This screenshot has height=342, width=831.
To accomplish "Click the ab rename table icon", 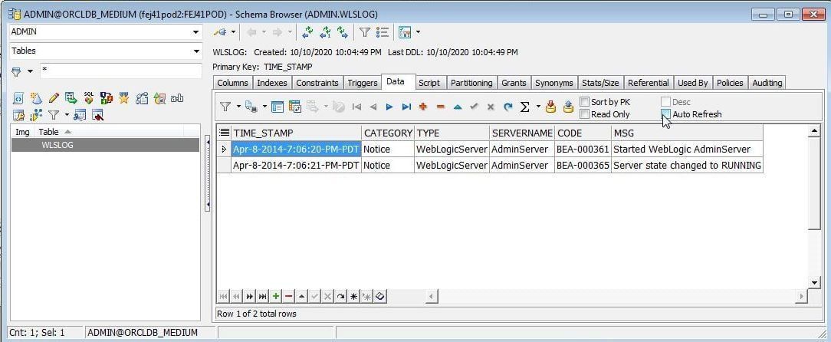I will [x=176, y=97].
